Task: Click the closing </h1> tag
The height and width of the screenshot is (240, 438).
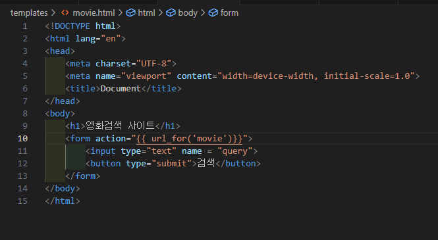Action: pos(167,126)
